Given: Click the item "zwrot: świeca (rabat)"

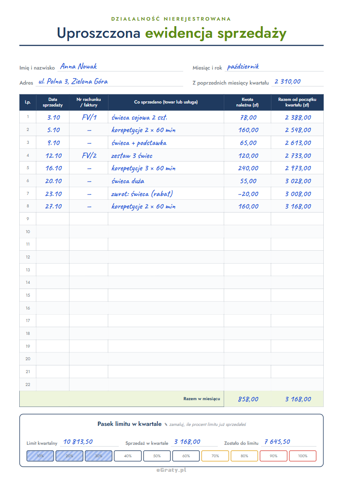Looking at the screenshot, I should click(142, 194).
